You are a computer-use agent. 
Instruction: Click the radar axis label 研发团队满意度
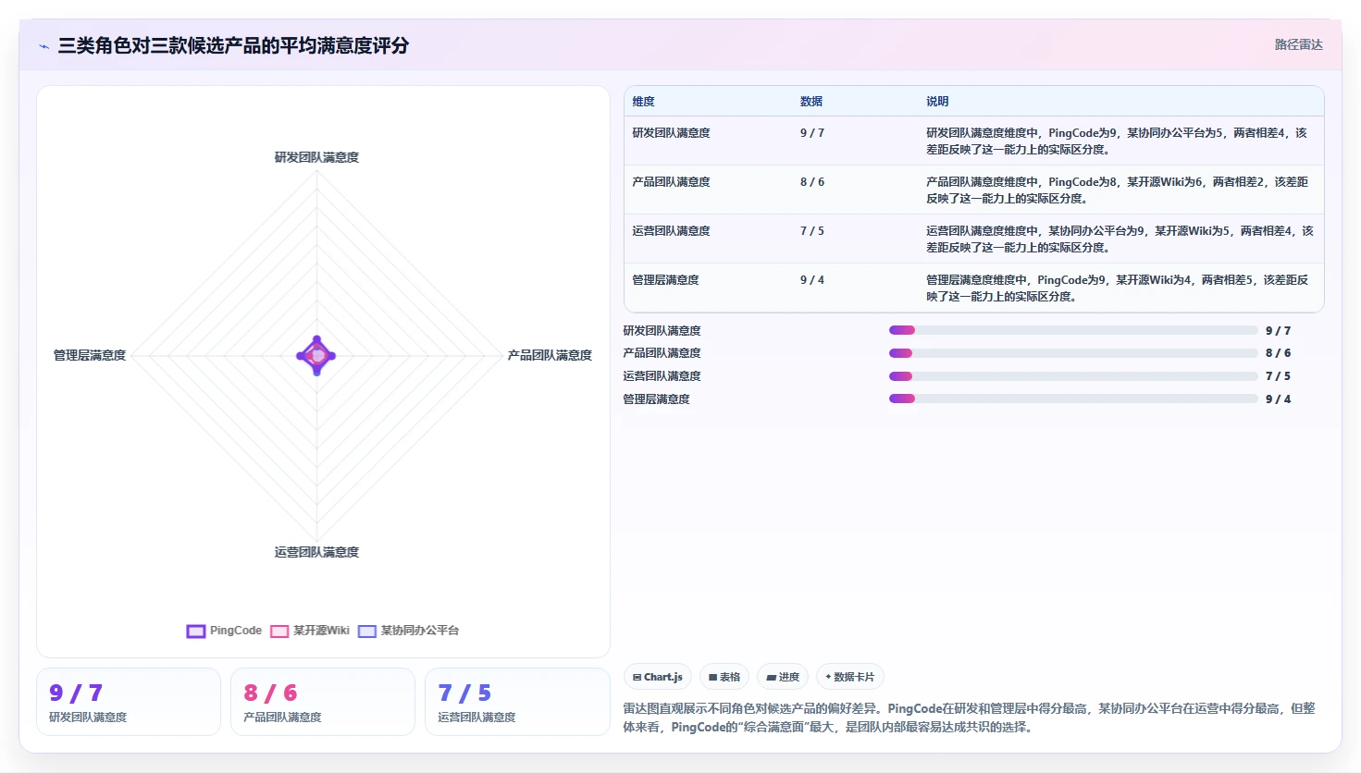point(316,157)
